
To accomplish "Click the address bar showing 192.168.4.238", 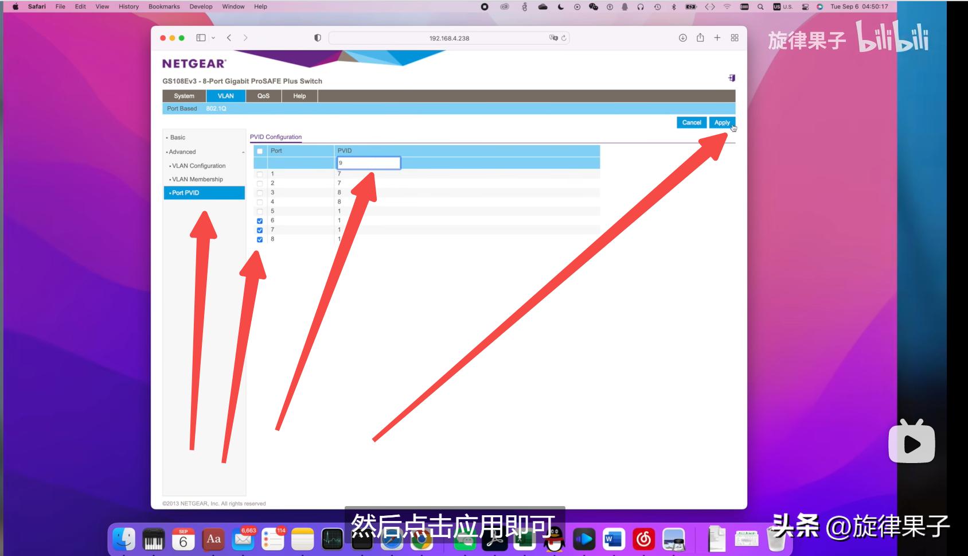I will [x=449, y=38].
